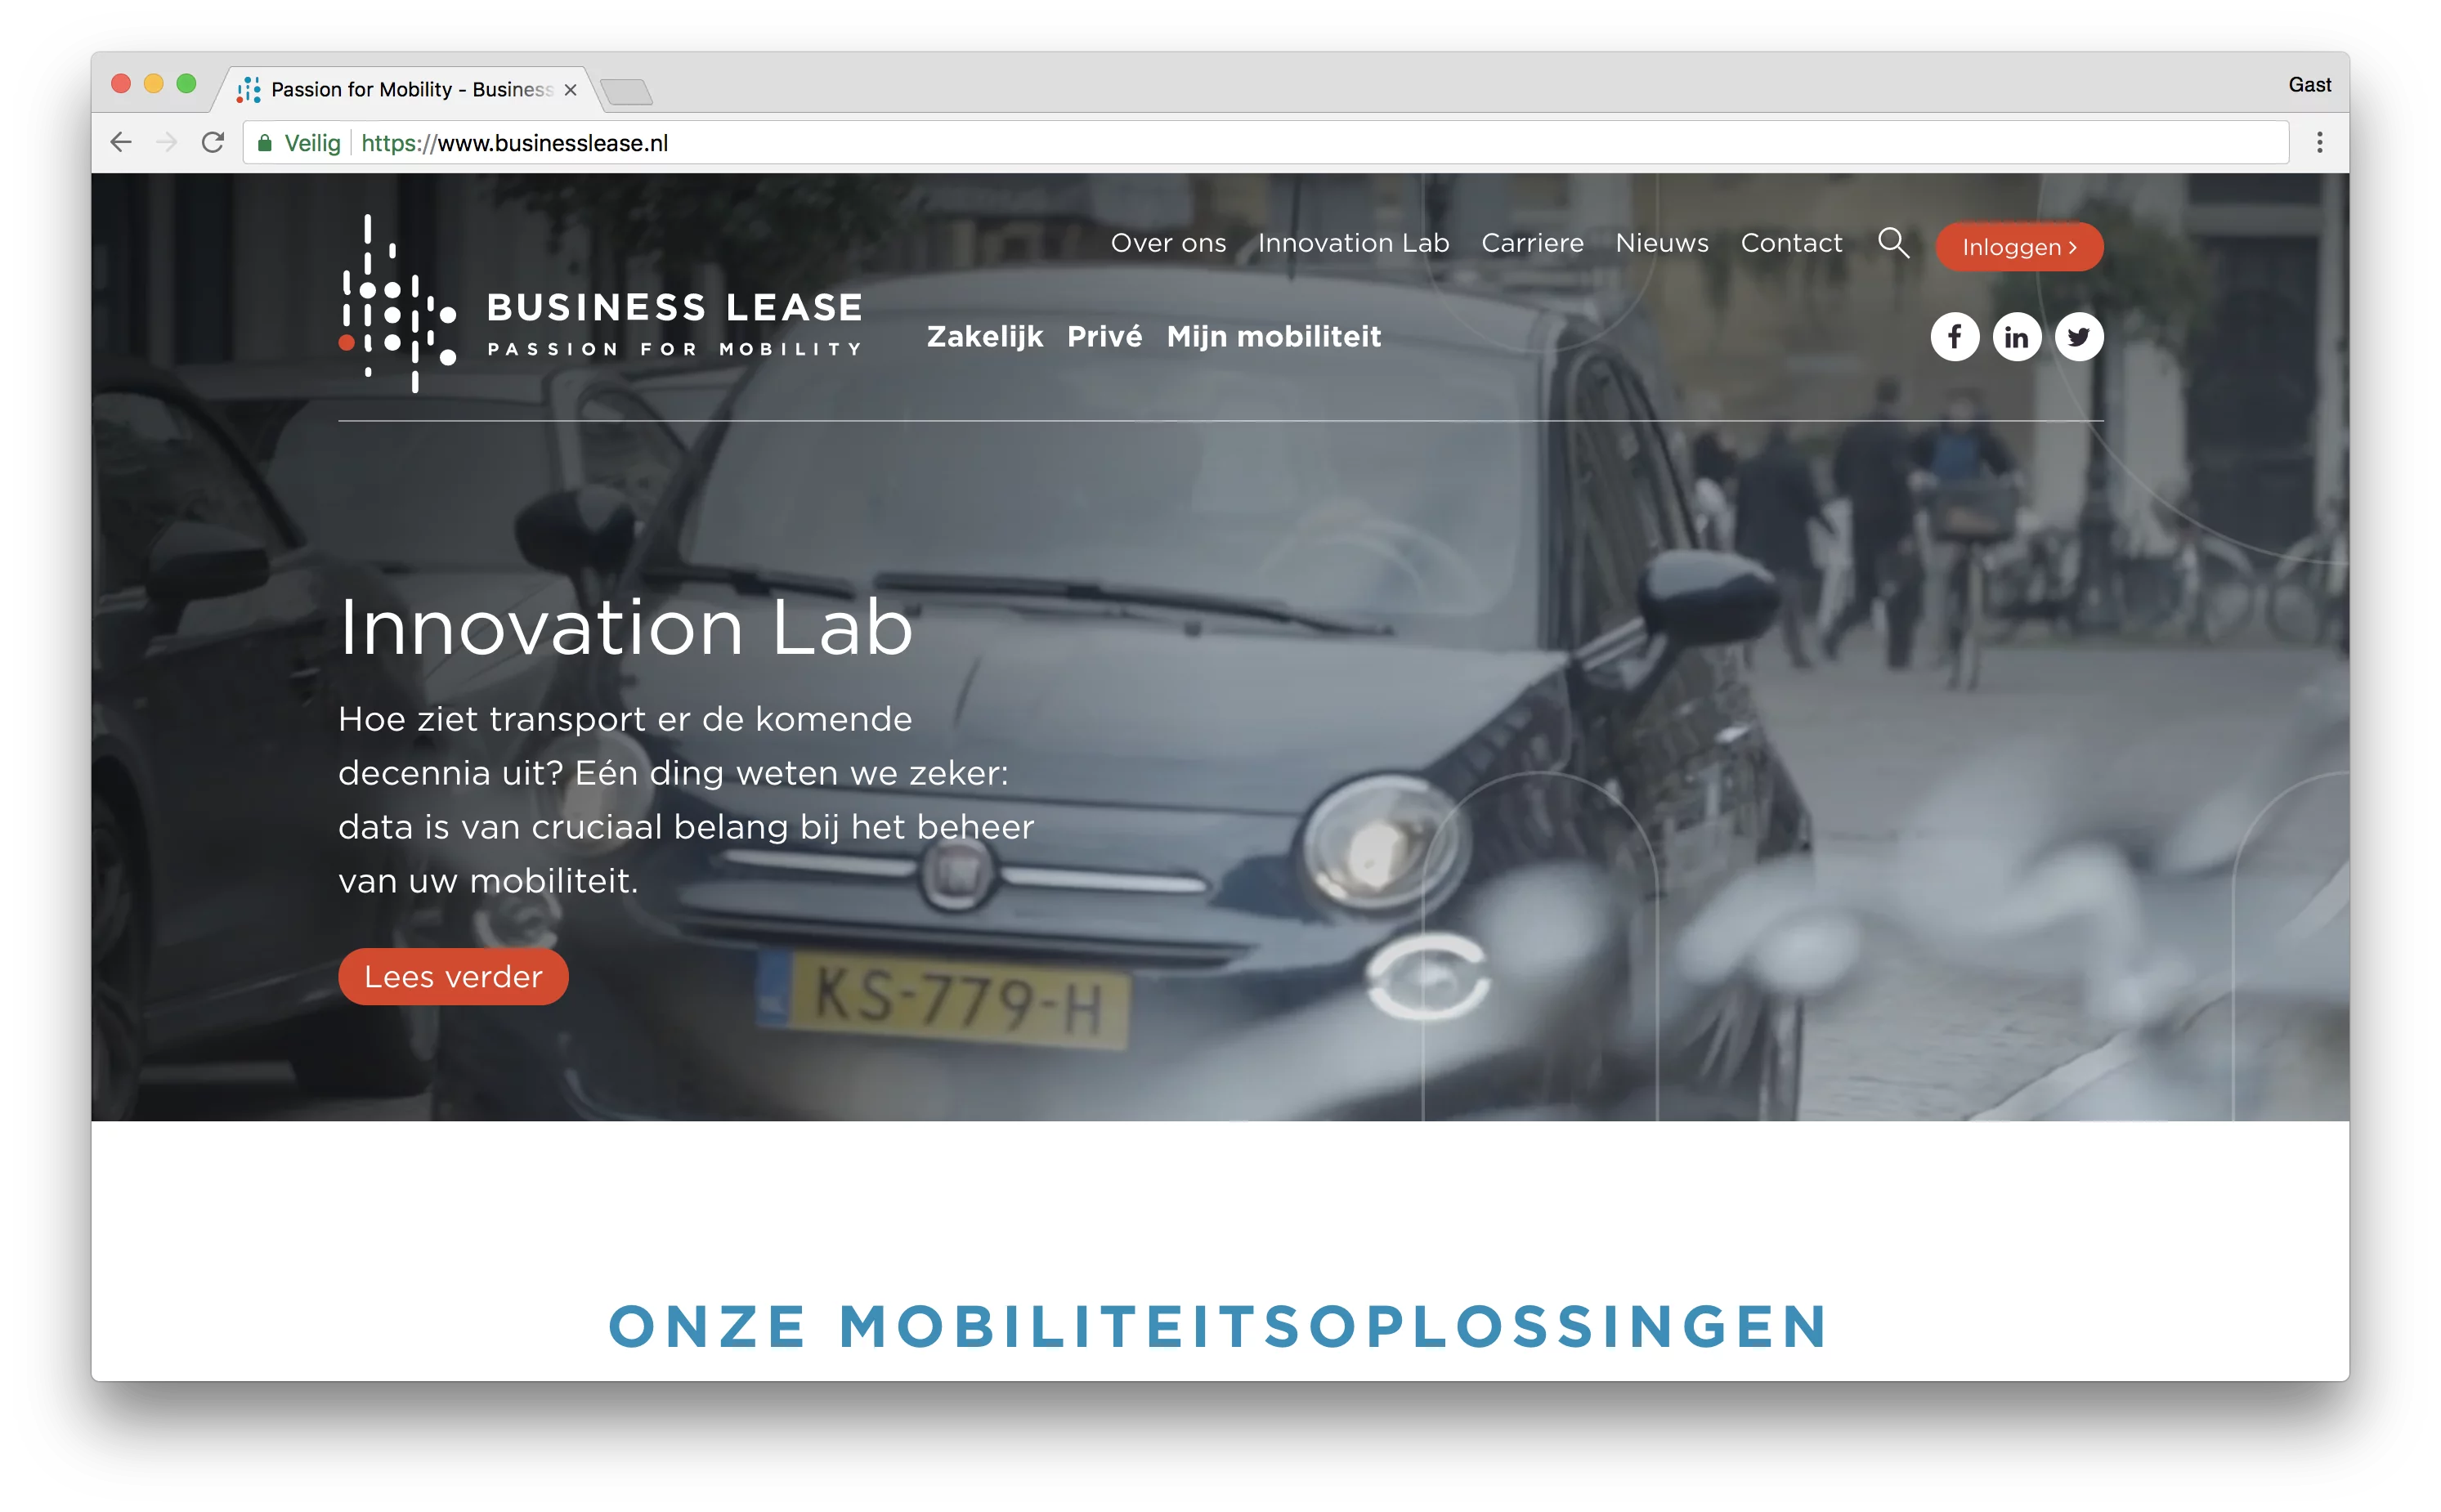Click the Lees verder button
The width and height of the screenshot is (2441, 1512).
click(453, 976)
